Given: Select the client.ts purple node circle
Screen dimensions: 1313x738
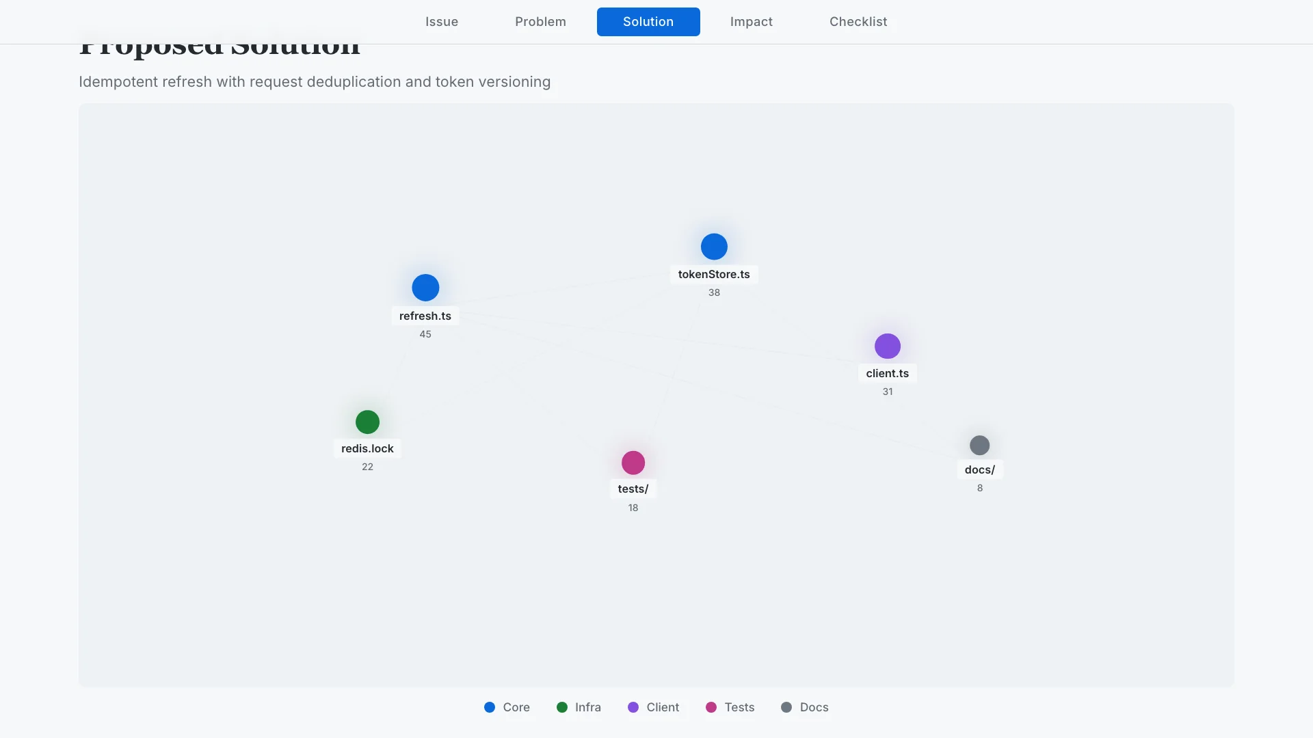Looking at the screenshot, I should [888, 346].
